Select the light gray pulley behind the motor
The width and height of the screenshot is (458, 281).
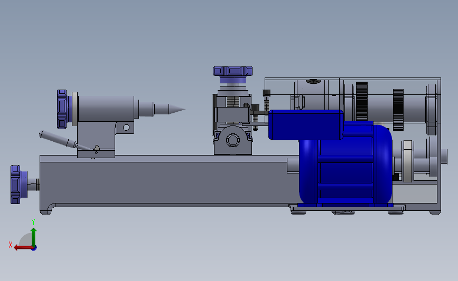tap(407, 161)
